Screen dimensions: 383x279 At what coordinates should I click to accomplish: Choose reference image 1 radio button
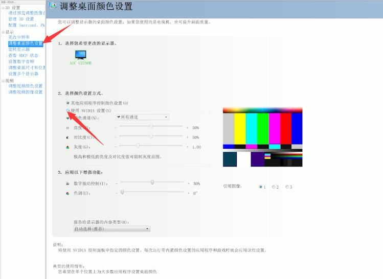(x=260, y=187)
